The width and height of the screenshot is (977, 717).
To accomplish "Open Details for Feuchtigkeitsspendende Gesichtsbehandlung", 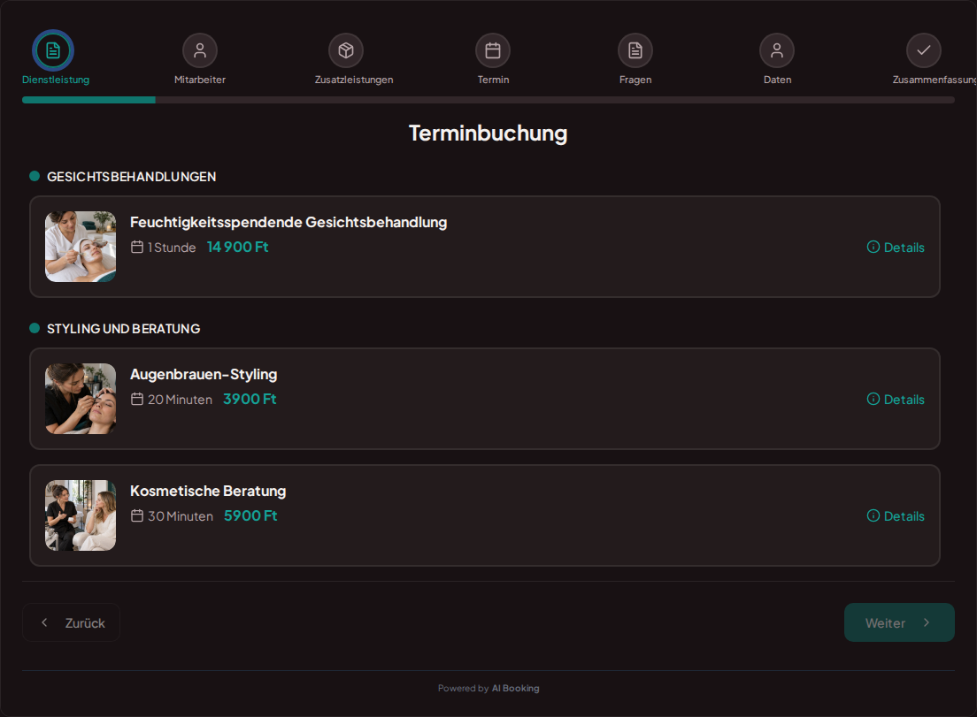I will [896, 247].
